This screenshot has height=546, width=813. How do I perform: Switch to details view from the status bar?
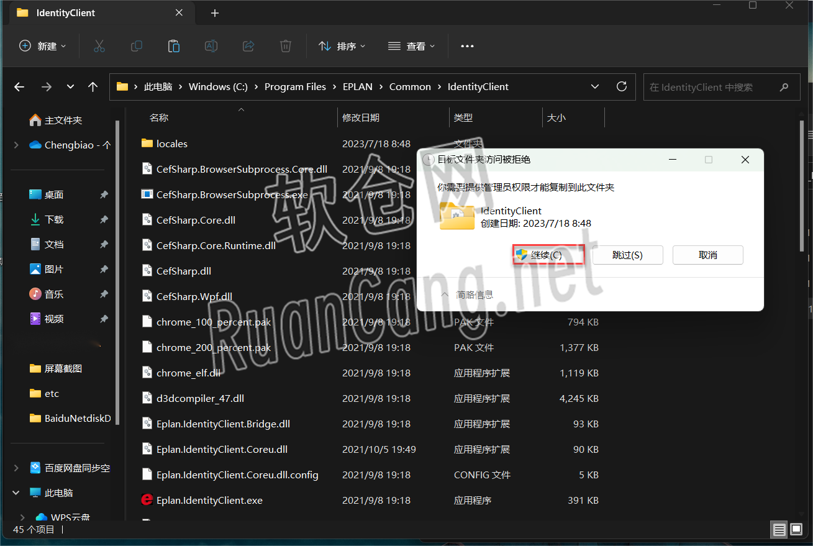point(779,529)
